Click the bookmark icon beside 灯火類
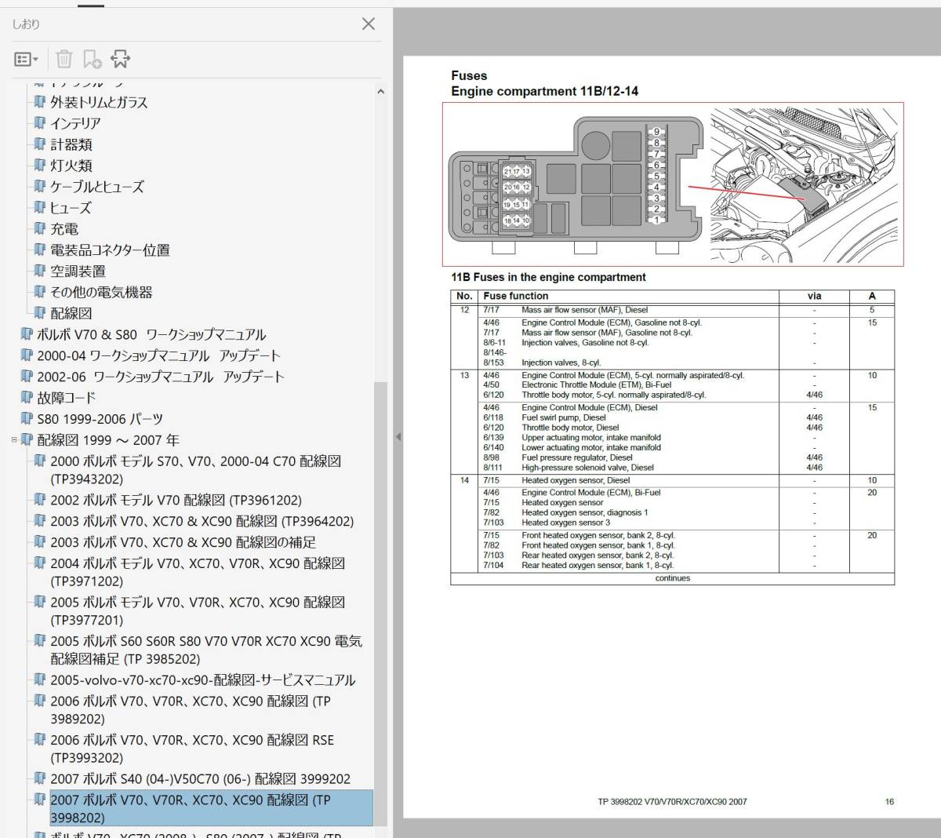The height and width of the screenshot is (838, 941). [39, 166]
